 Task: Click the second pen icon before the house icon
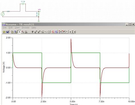pyautogui.click(x=39, y=32)
